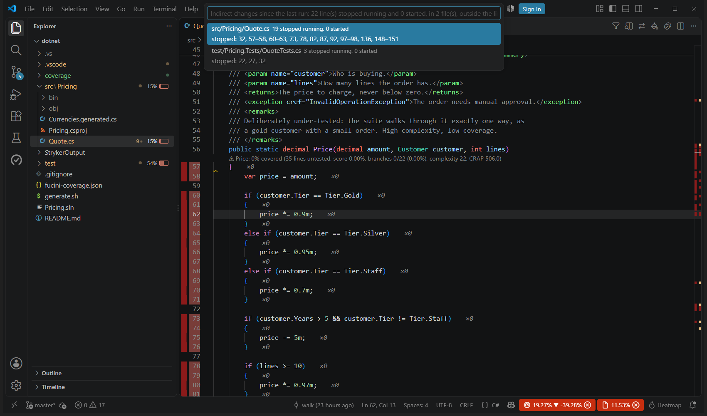
Task: Open the editor More Actions ellipsis
Action: click(x=694, y=26)
